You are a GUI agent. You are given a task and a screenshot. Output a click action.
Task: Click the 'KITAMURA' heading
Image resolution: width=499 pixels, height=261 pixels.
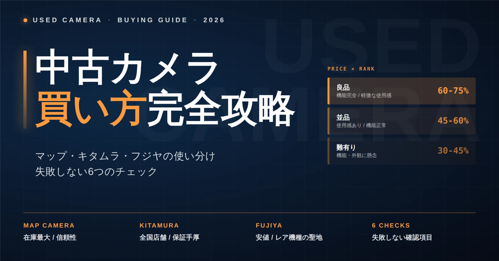point(159,225)
